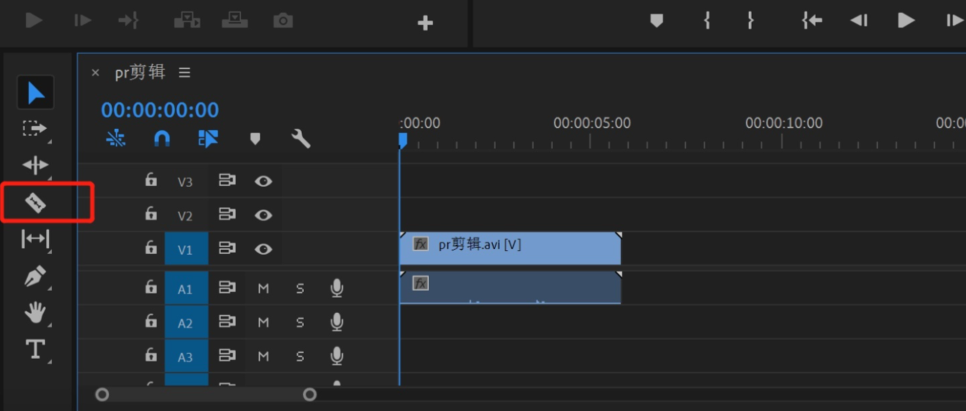Toggle snap magnet in timeline
The image size is (966, 411).
pos(161,139)
